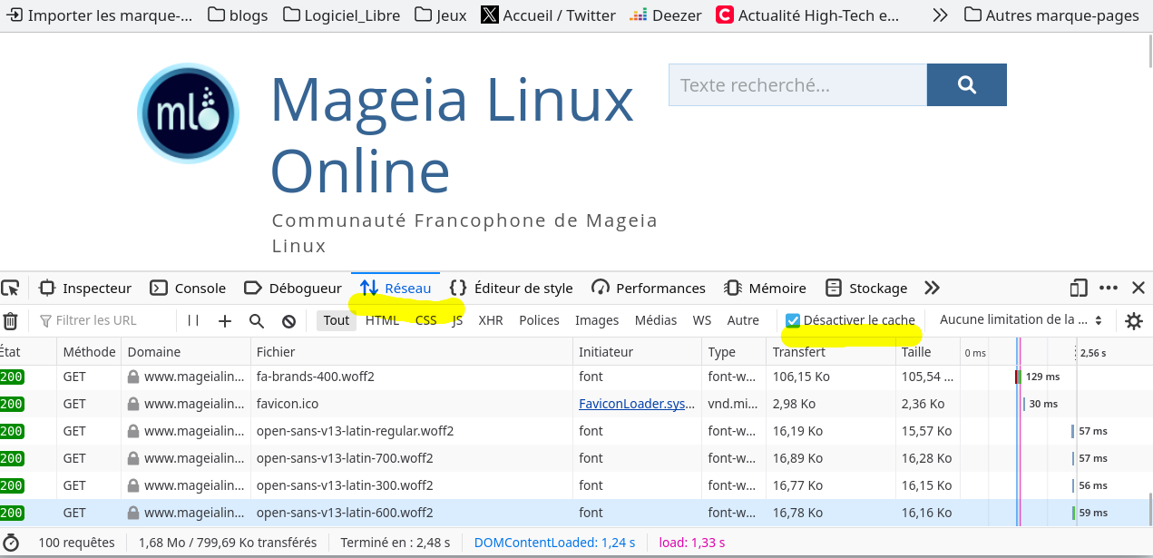Filter requests by CSS
1153x558 pixels.
[426, 320]
